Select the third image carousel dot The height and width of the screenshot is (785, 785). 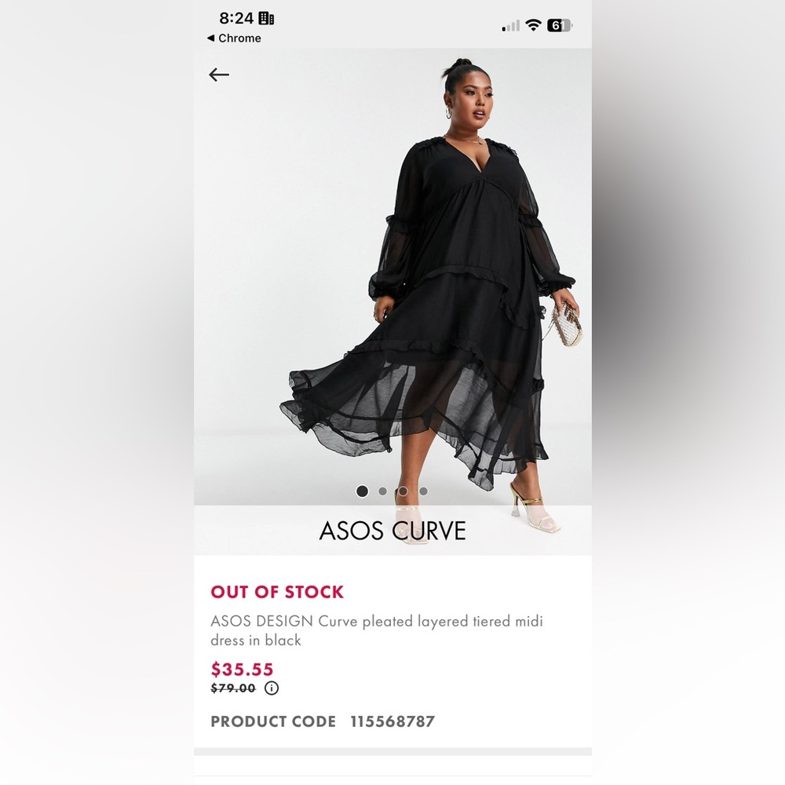[x=403, y=491]
